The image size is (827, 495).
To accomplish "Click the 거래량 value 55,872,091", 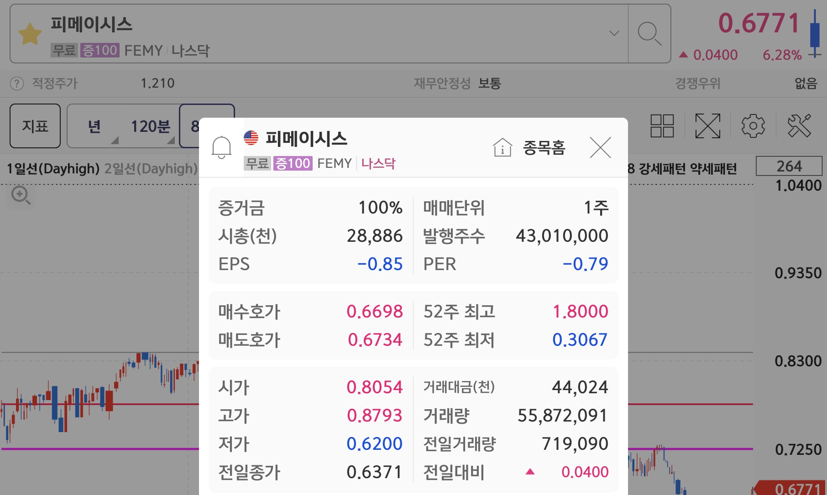I will coord(563,416).
